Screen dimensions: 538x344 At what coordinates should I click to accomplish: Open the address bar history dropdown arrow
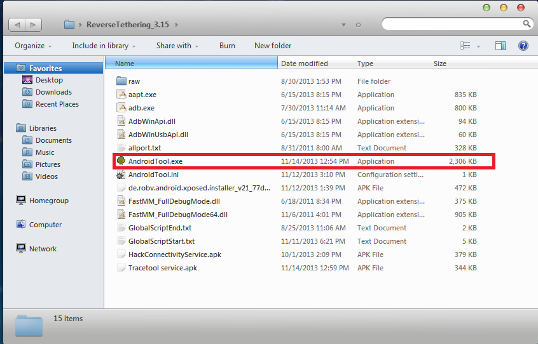pyautogui.click(x=343, y=25)
